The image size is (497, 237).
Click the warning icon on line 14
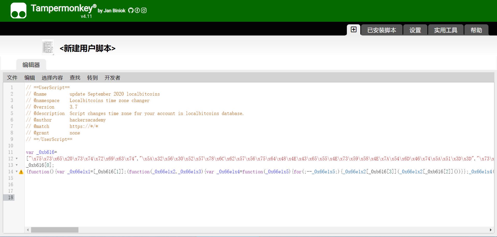(x=21, y=172)
